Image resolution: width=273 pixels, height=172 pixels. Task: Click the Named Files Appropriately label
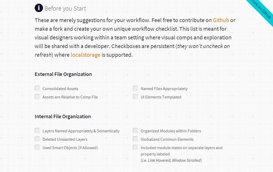point(164,88)
